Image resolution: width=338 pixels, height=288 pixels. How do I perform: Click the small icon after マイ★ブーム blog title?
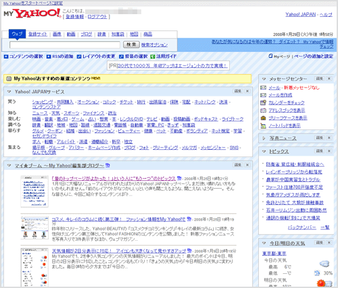point(107,165)
